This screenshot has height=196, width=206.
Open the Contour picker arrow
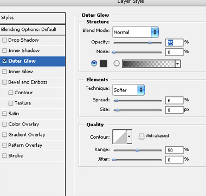pos(129,136)
